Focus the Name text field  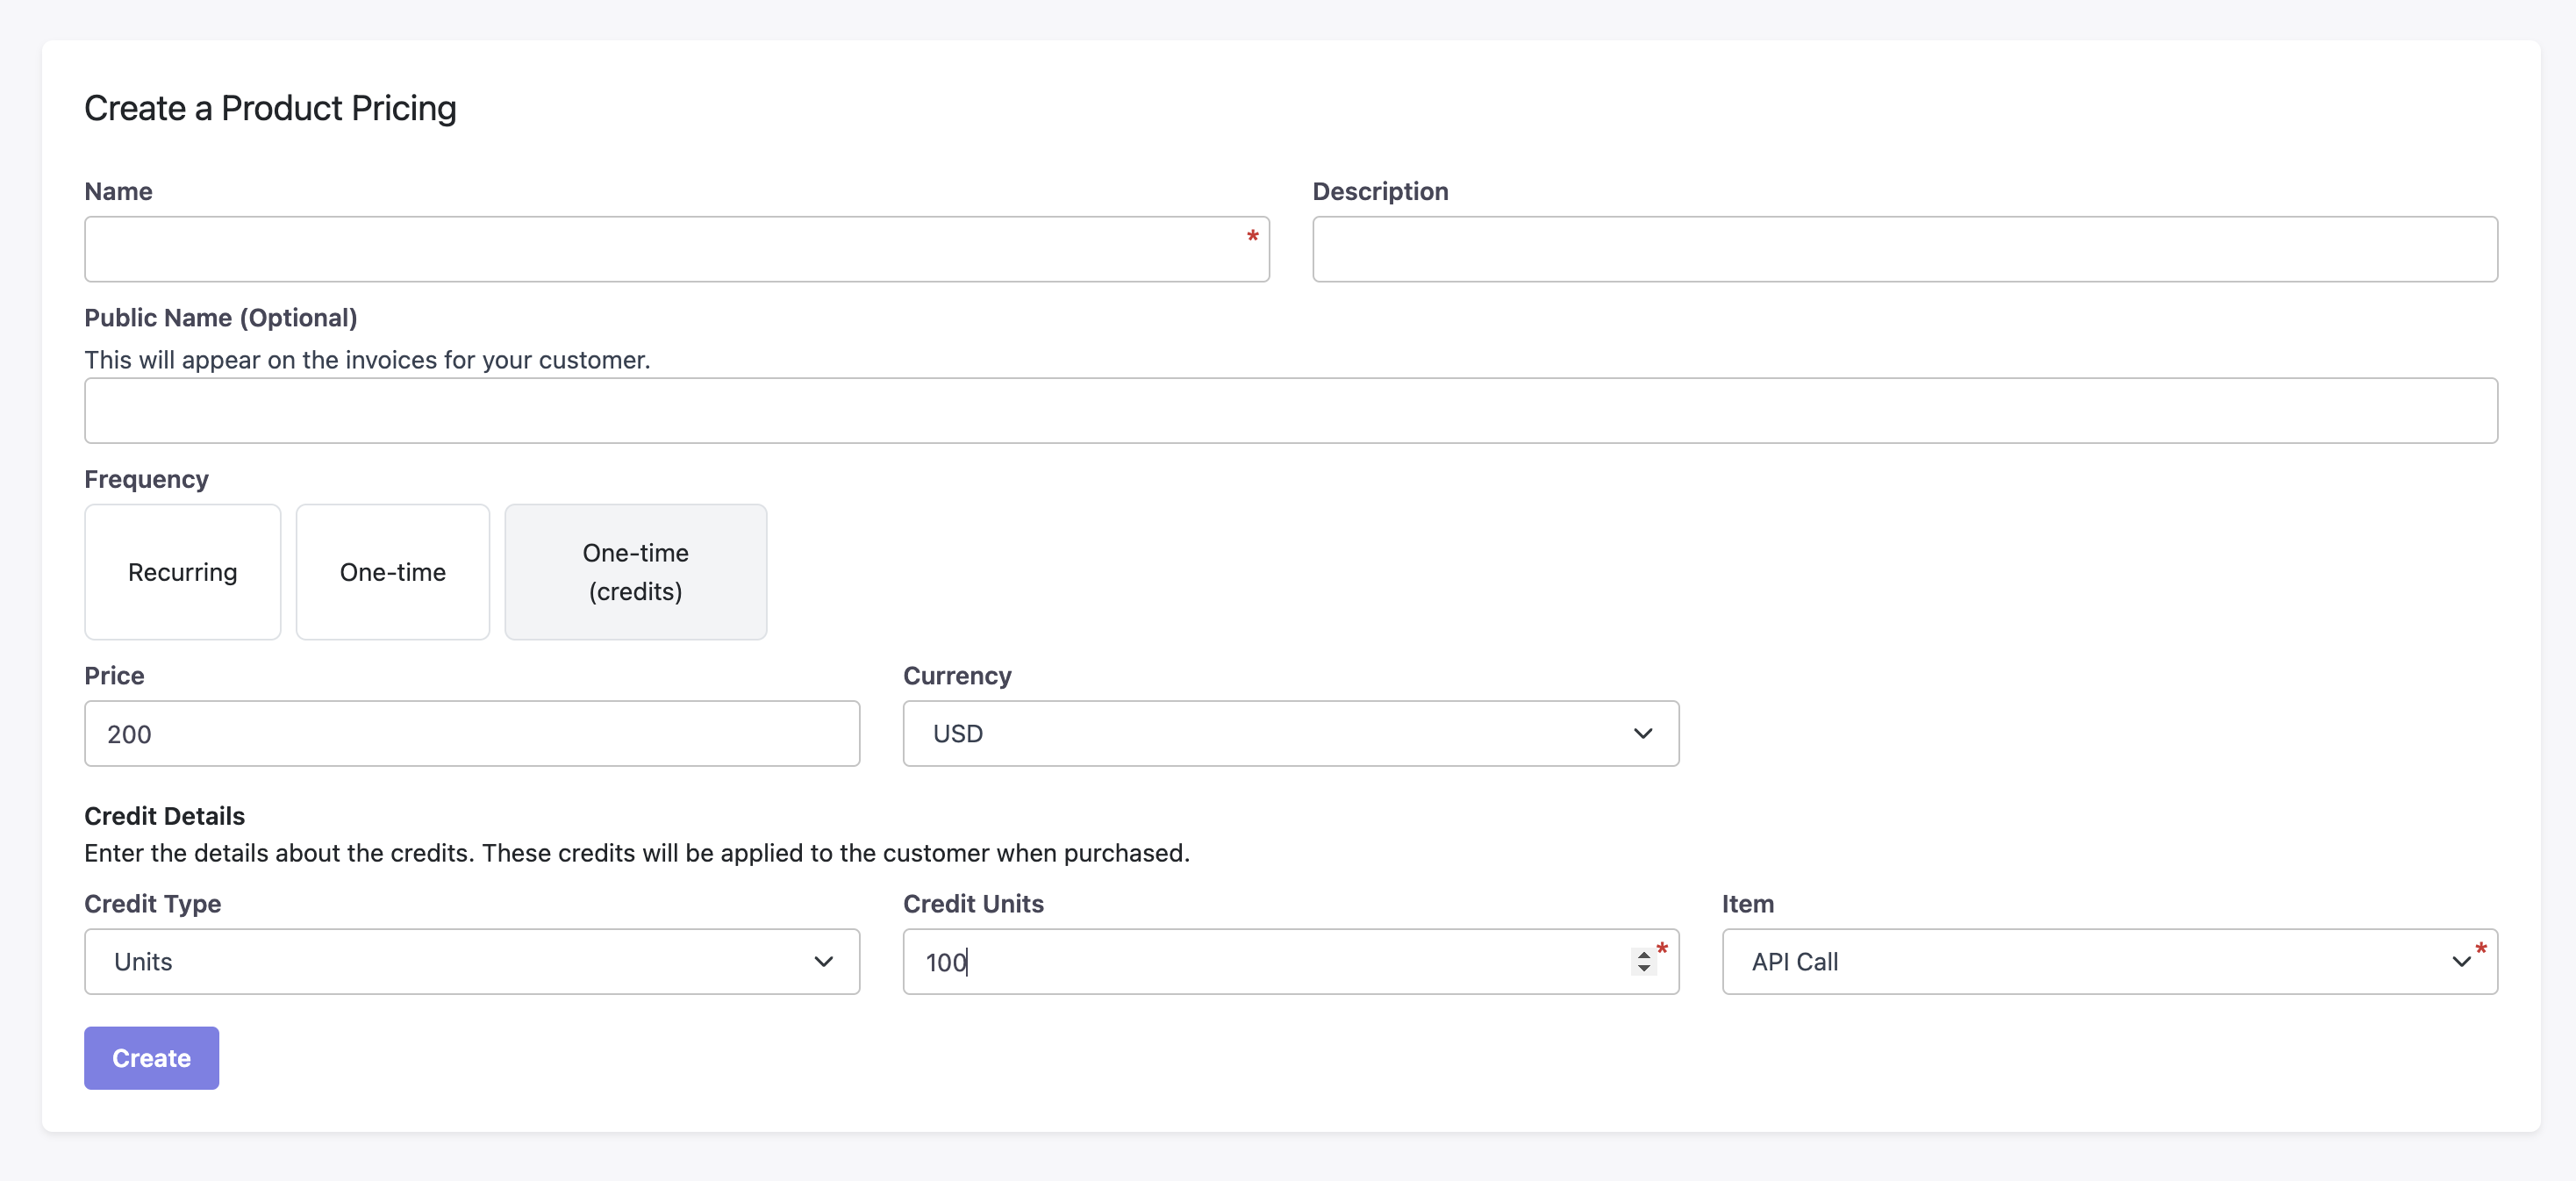click(660, 249)
